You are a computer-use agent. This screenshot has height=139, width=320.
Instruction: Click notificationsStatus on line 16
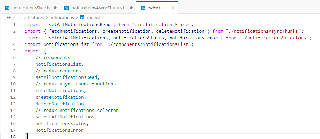[61, 123]
